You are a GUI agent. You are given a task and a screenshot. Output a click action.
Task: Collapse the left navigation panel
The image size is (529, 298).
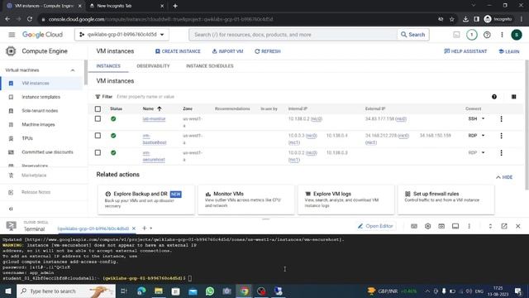11,209
